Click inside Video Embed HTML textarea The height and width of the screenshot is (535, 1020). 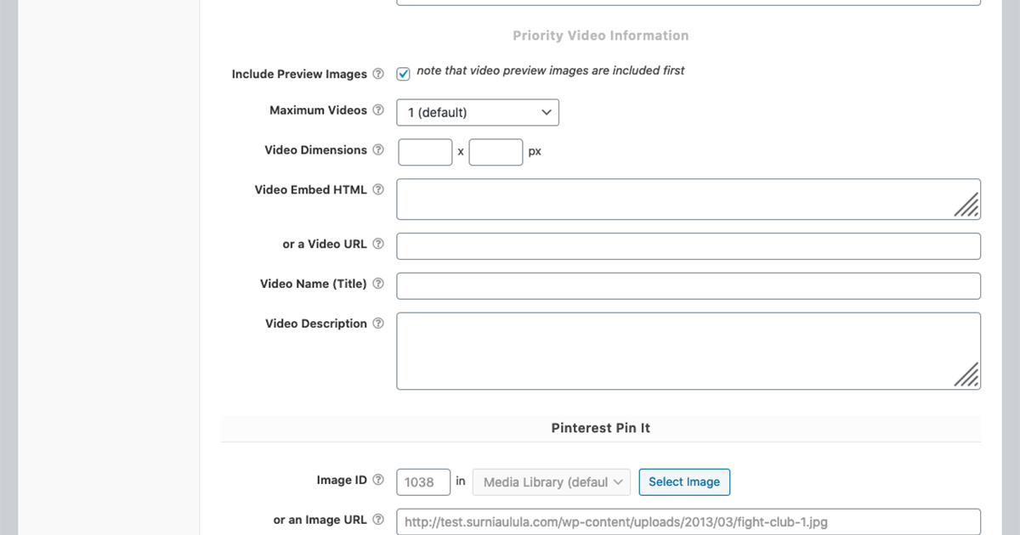688,200
